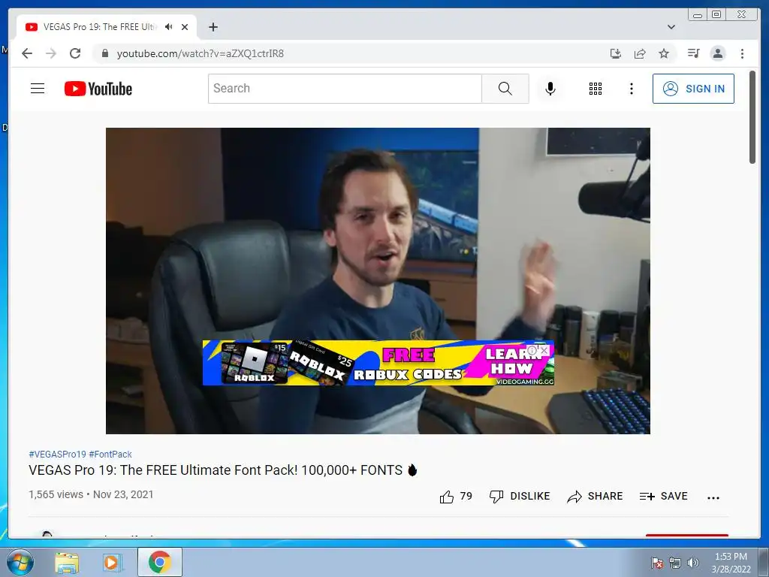Open YouTube settings three-dot menu
Viewport: 769px width, 577px height.
coord(631,89)
